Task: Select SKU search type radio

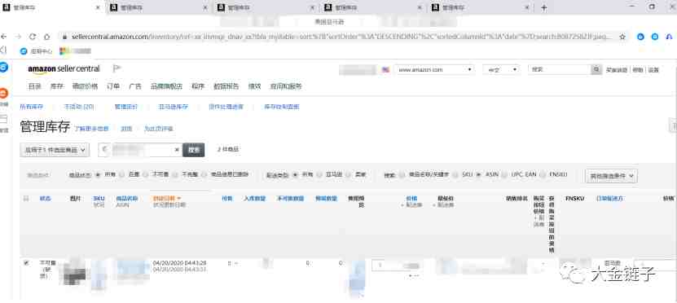Action: click(x=456, y=175)
